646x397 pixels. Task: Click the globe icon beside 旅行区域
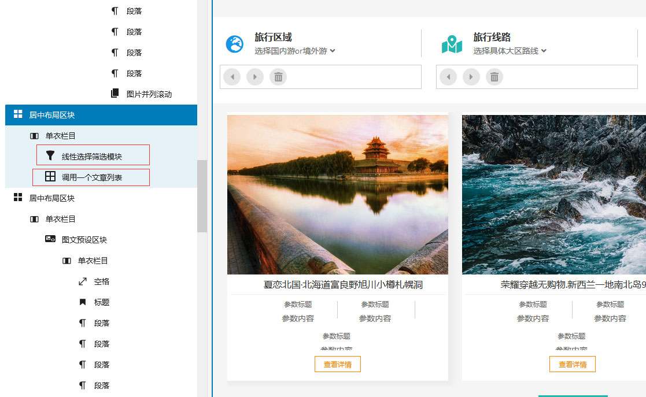pyautogui.click(x=234, y=42)
